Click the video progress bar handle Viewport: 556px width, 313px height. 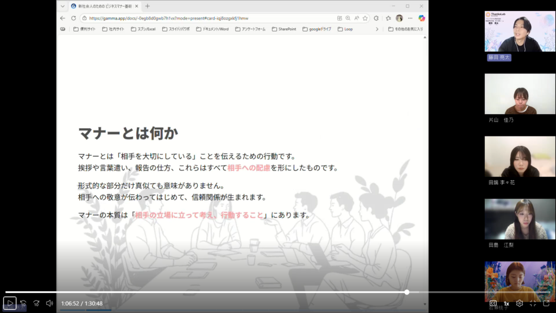(407, 292)
